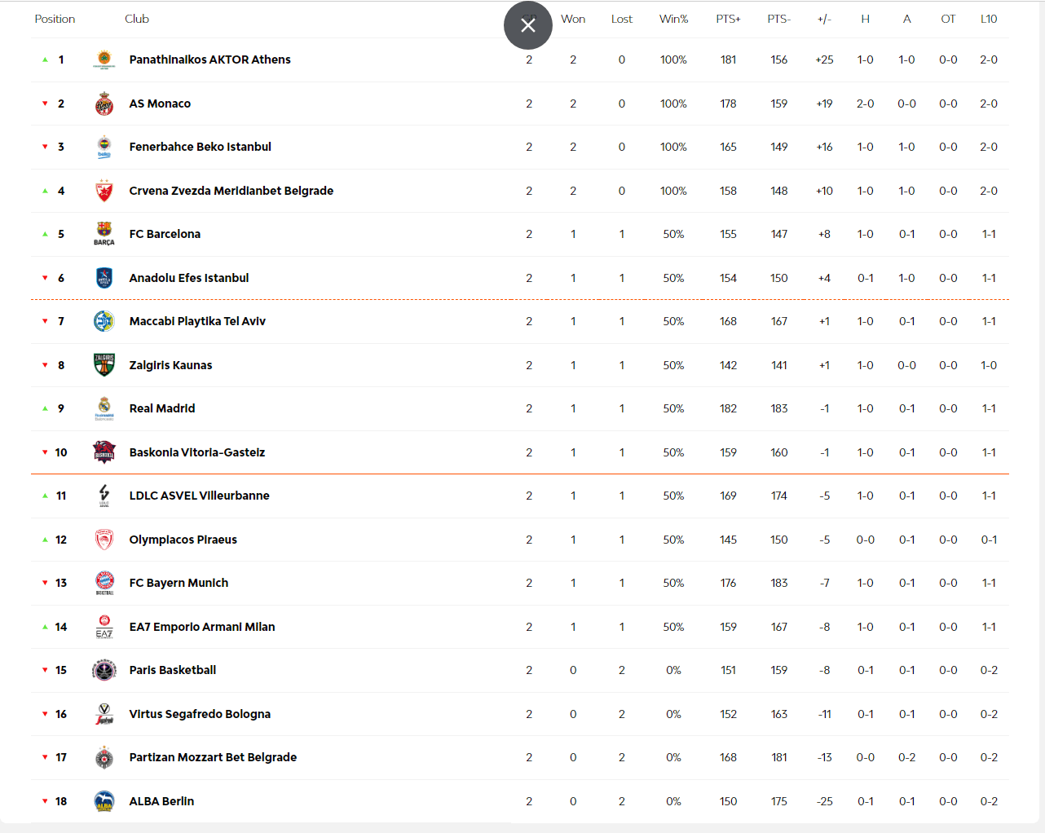Click the FC Barcelona club logo
Screen dimensions: 1045x833
[x=104, y=234]
